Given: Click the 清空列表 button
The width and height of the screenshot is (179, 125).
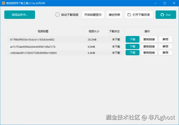Looking at the screenshot, I should point(114,15).
